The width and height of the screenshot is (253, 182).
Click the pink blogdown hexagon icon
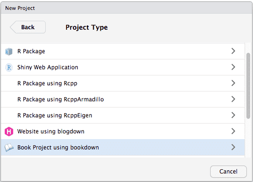pyautogui.click(x=9, y=132)
